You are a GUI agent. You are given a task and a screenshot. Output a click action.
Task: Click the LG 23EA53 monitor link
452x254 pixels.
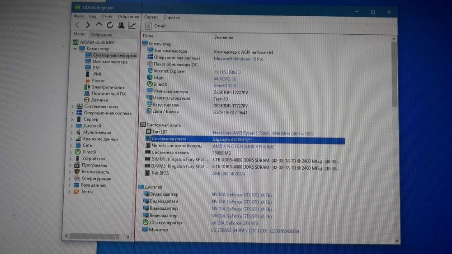(255, 231)
